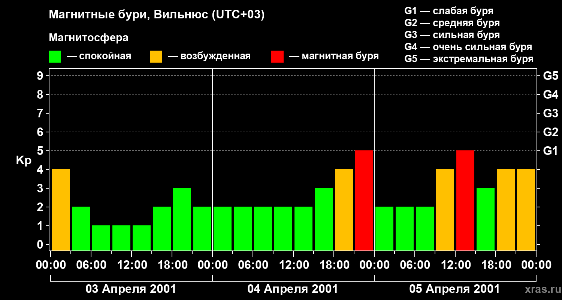Viewport: 562px width, 300px height.
Task: Click '12:00' time label under 03 Апреля
Action: pyautogui.click(x=132, y=265)
